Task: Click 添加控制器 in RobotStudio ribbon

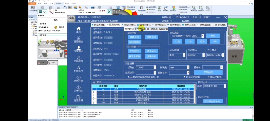Action: point(33,9)
